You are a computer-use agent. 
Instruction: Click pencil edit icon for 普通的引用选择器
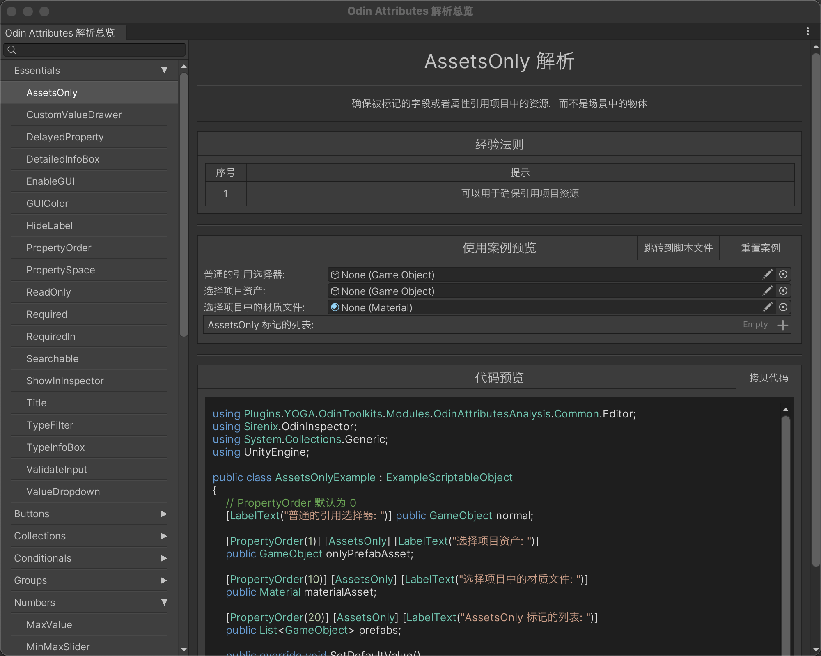pyautogui.click(x=767, y=274)
